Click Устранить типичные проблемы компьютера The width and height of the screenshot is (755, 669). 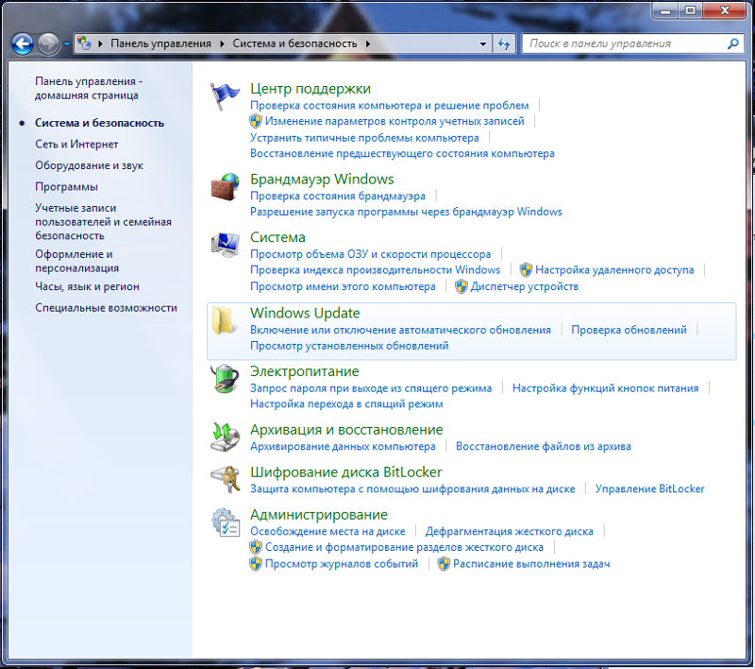364,138
